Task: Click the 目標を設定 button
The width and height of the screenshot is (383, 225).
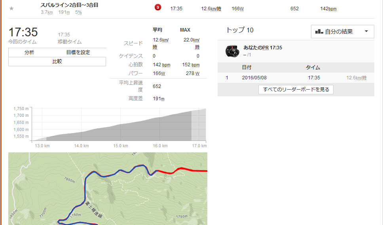Action: [78, 52]
